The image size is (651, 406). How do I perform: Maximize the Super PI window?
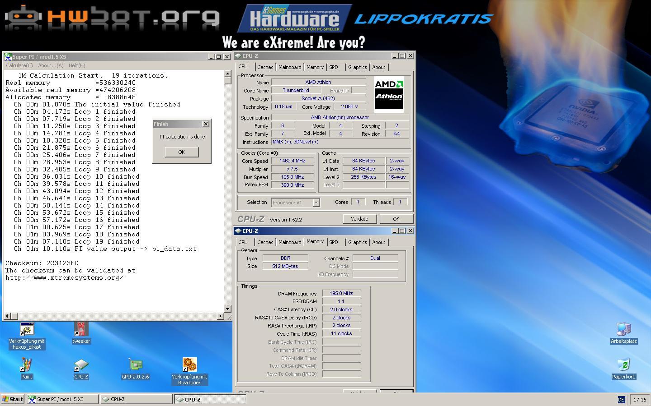coord(219,56)
